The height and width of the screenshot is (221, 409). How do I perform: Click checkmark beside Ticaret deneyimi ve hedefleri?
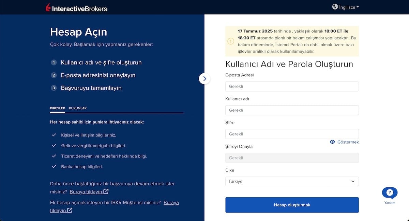[x=54, y=156]
